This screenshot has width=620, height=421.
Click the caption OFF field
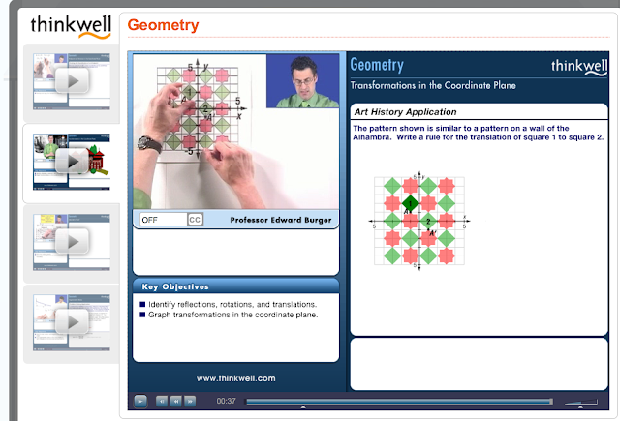pos(163,220)
